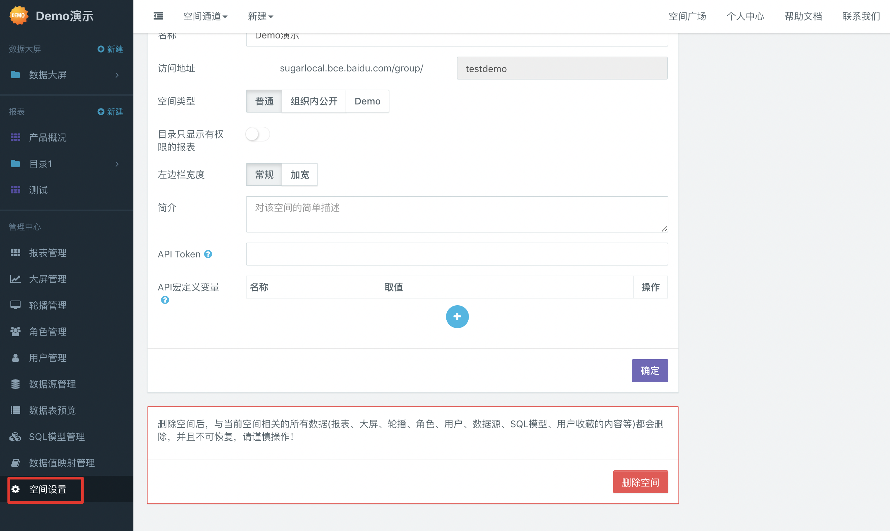Click the testdemo address field
Image resolution: width=890 pixels, height=531 pixels.
click(x=562, y=68)
